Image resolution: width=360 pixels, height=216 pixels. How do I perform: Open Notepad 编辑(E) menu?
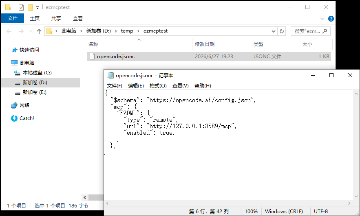[136, 86]
